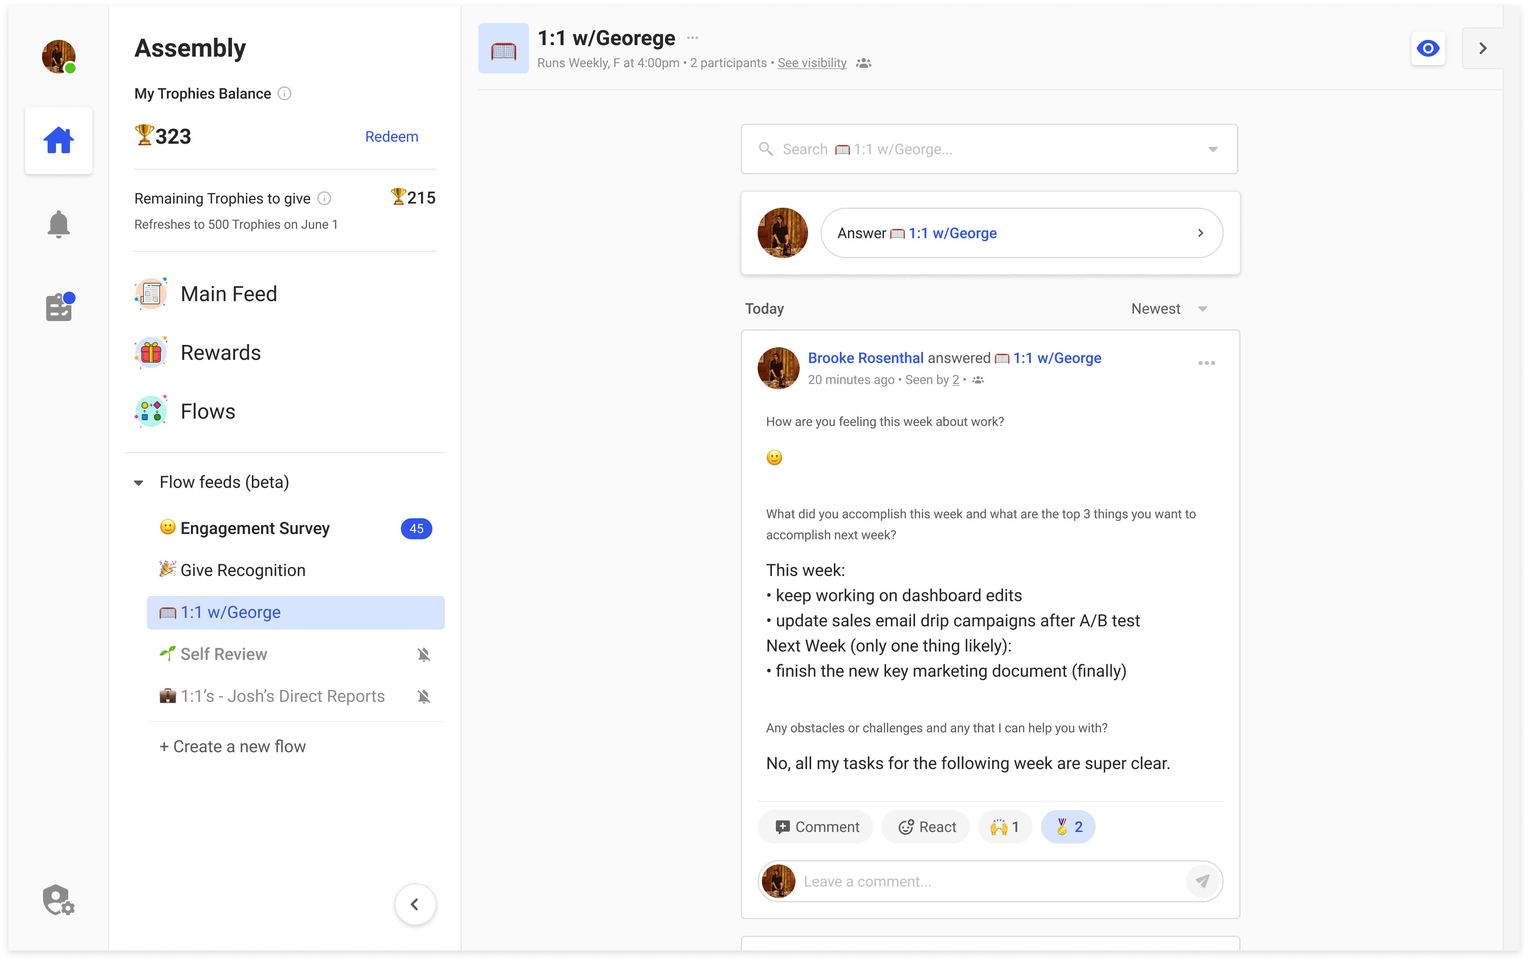Click the send comment paper plane icon

pos(1202,881)
